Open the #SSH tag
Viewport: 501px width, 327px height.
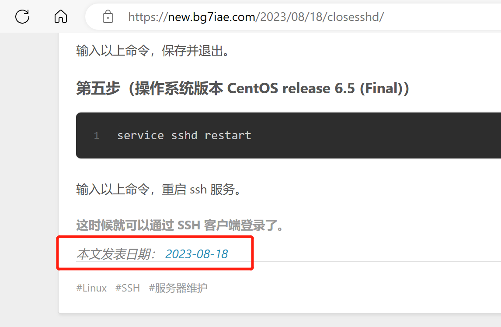[128, 288]
